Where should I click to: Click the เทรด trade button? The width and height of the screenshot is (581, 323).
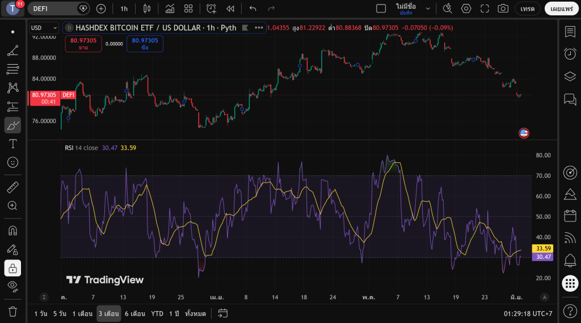[527, 9]
